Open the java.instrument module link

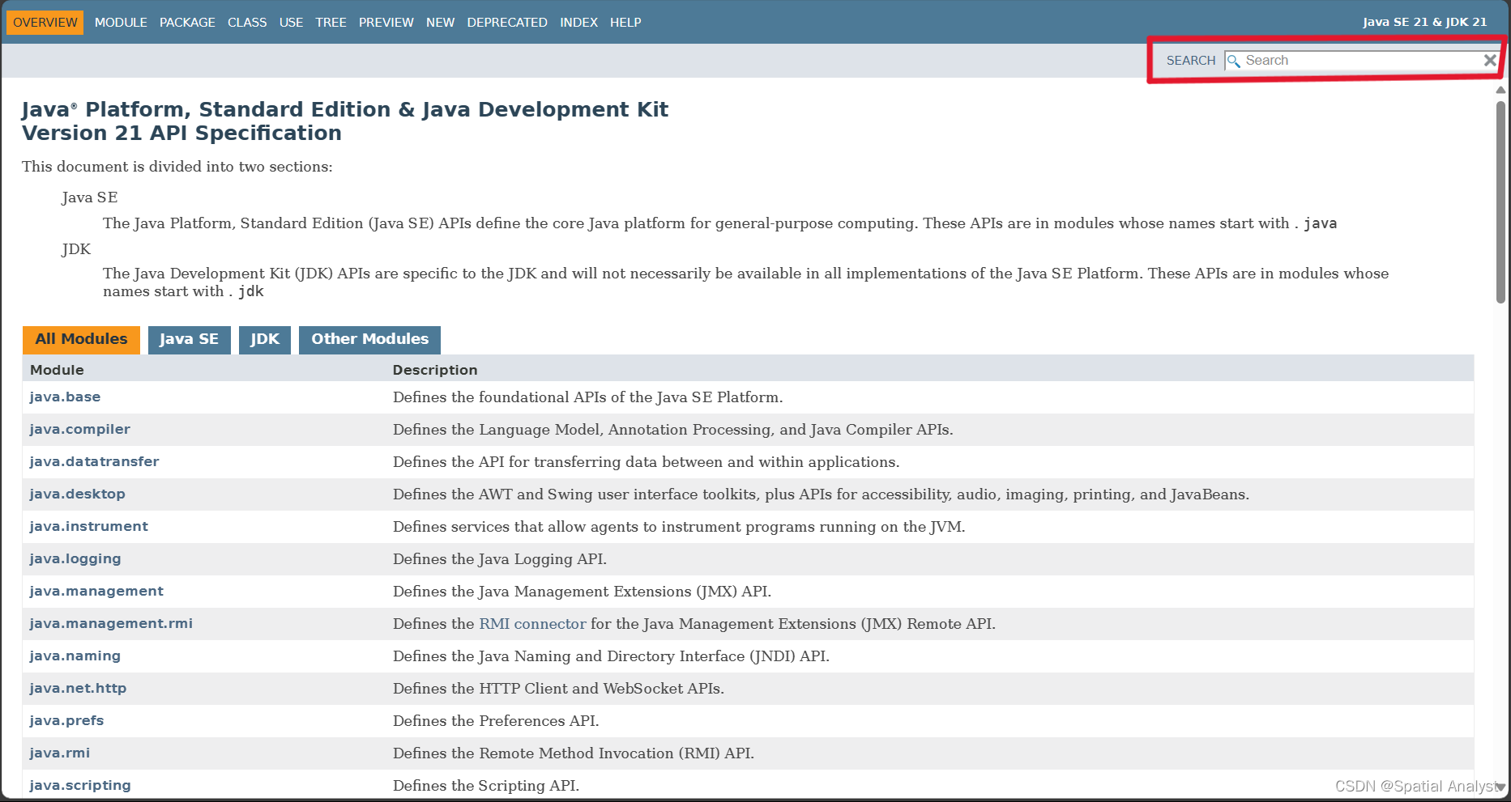[x=88, y=526]
